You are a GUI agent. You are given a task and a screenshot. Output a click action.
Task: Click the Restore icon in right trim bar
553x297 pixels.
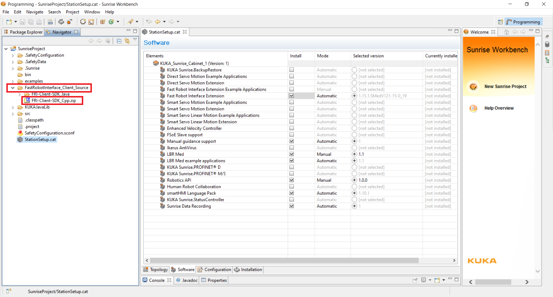click(x=547, y=37)
